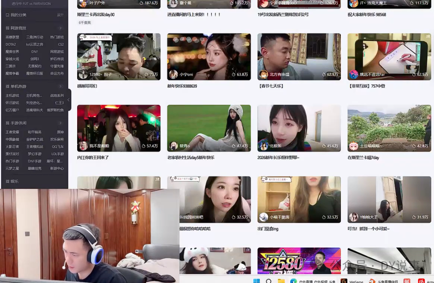Click the 我的分类 folder icon
434x283 pixels.
[8, 15]
